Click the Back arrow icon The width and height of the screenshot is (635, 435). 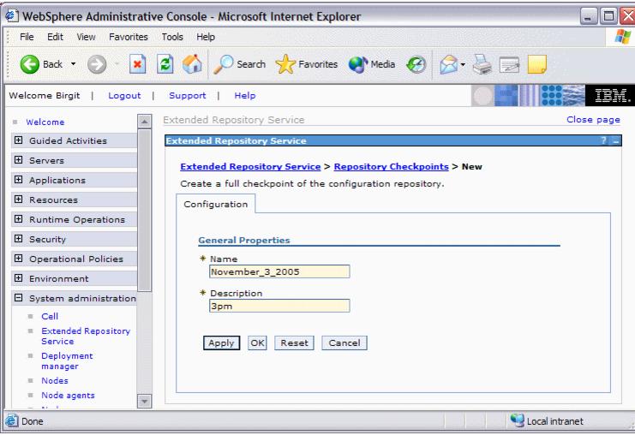click(x=29, y=64)
